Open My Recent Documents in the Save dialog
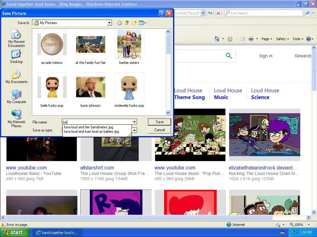This screenshot has height=237, width=317. pyautogui.click(x=16, y=38)
